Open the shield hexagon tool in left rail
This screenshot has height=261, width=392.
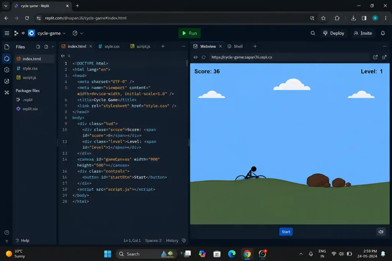(7, 70)
